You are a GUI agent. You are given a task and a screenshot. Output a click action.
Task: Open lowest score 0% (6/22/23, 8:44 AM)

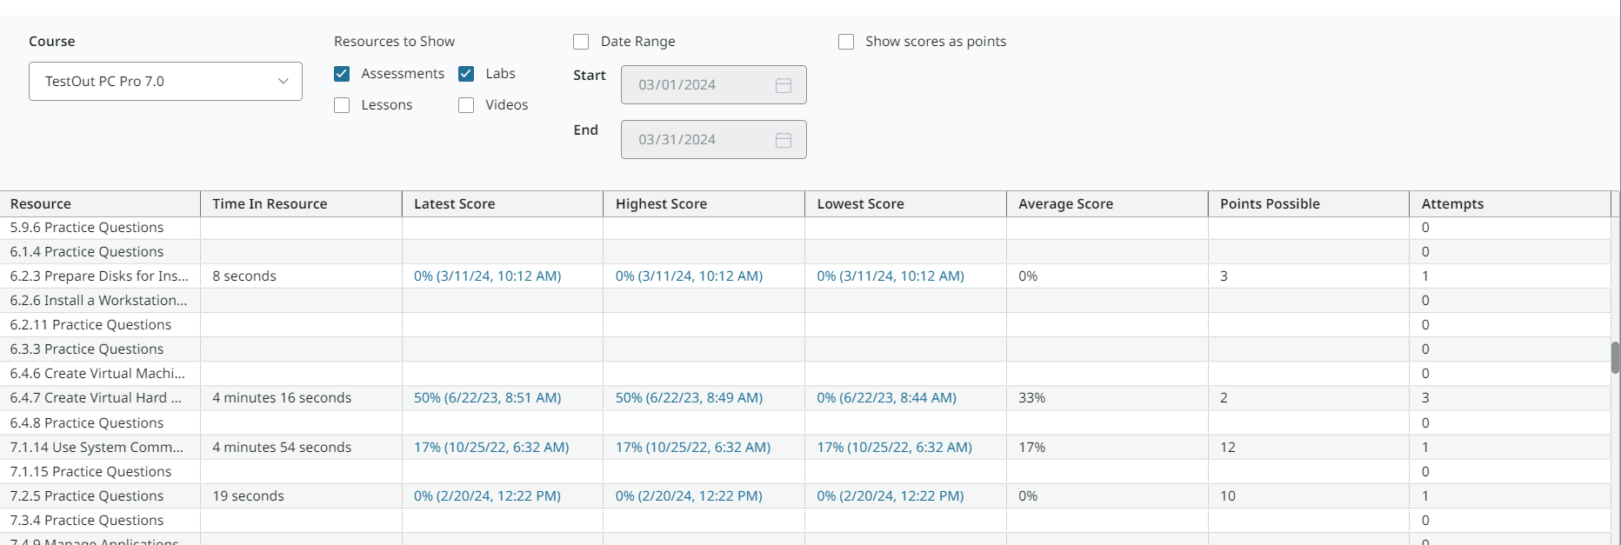(x=886, y=398)
